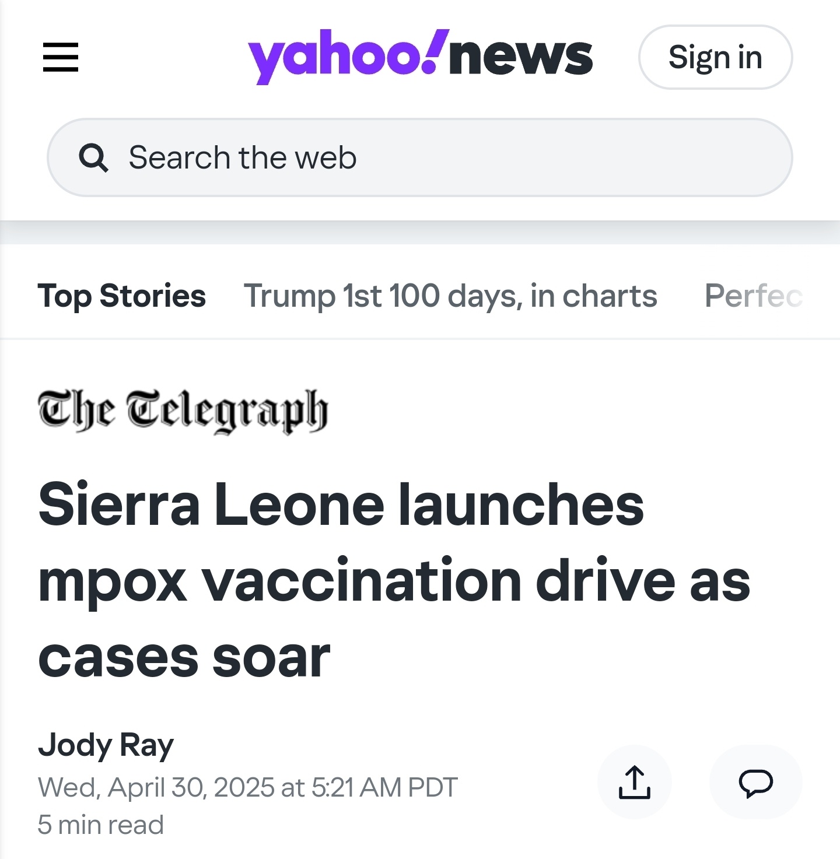Select the Top Stories tab

coord(121,296)
